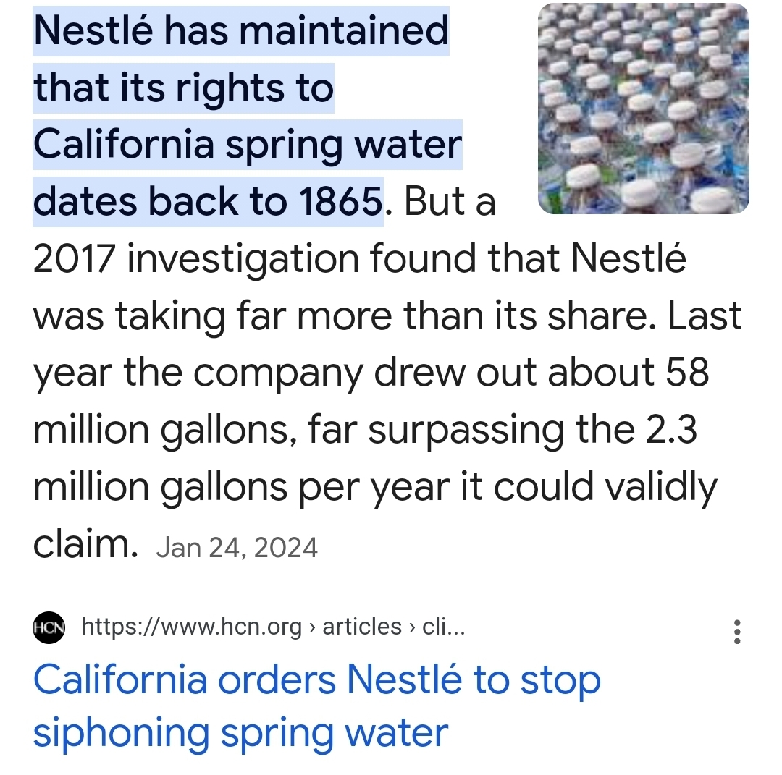This screenshot has width=782, height=775.
Task: Click the HCN site favicon
Action: coord(49,627)
